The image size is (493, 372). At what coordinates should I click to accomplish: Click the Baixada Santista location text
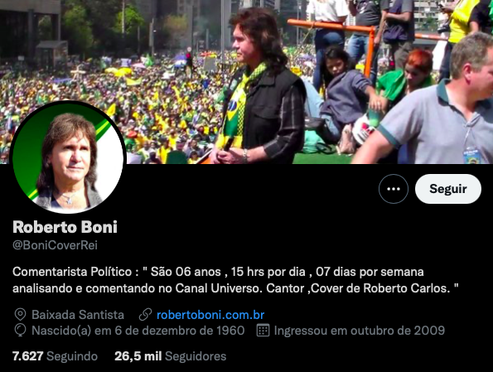coord(78,315)
